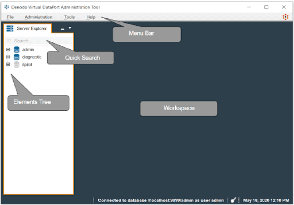Click the Server Explorer stacked-servers icon
Screen dimensions: 294x205
10,28
